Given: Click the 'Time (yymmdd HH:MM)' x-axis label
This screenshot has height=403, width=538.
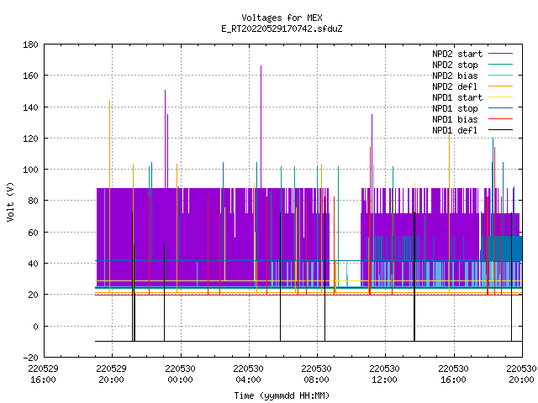Looking at the screenshot, I should [282, 395].
